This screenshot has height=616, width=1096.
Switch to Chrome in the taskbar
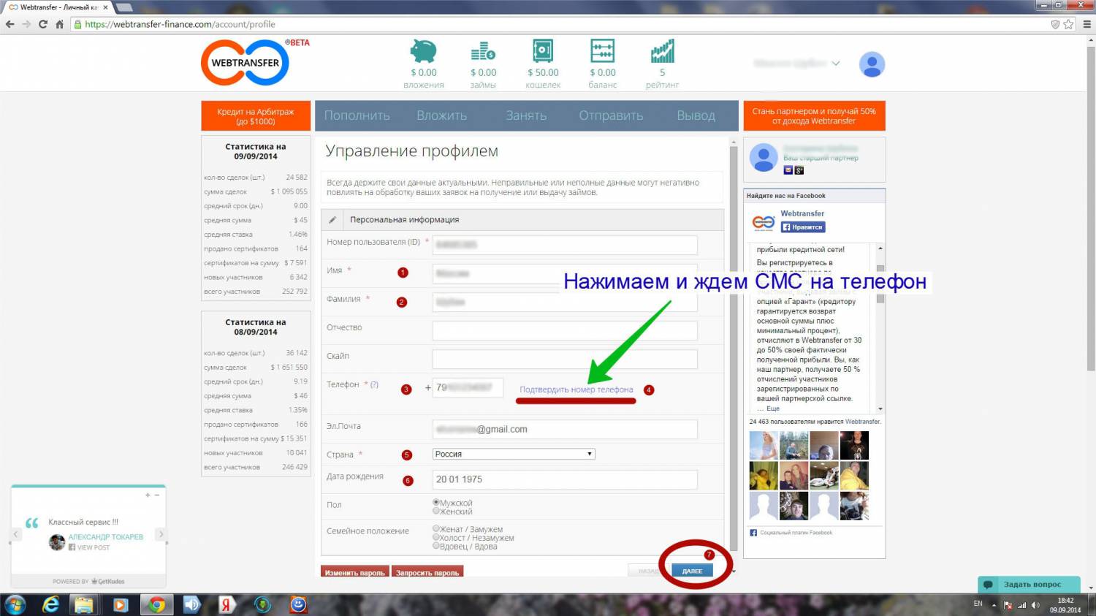pyautogui.click(x=156, y=604)
